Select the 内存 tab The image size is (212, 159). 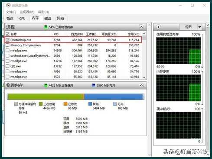[x=35, y=18]
